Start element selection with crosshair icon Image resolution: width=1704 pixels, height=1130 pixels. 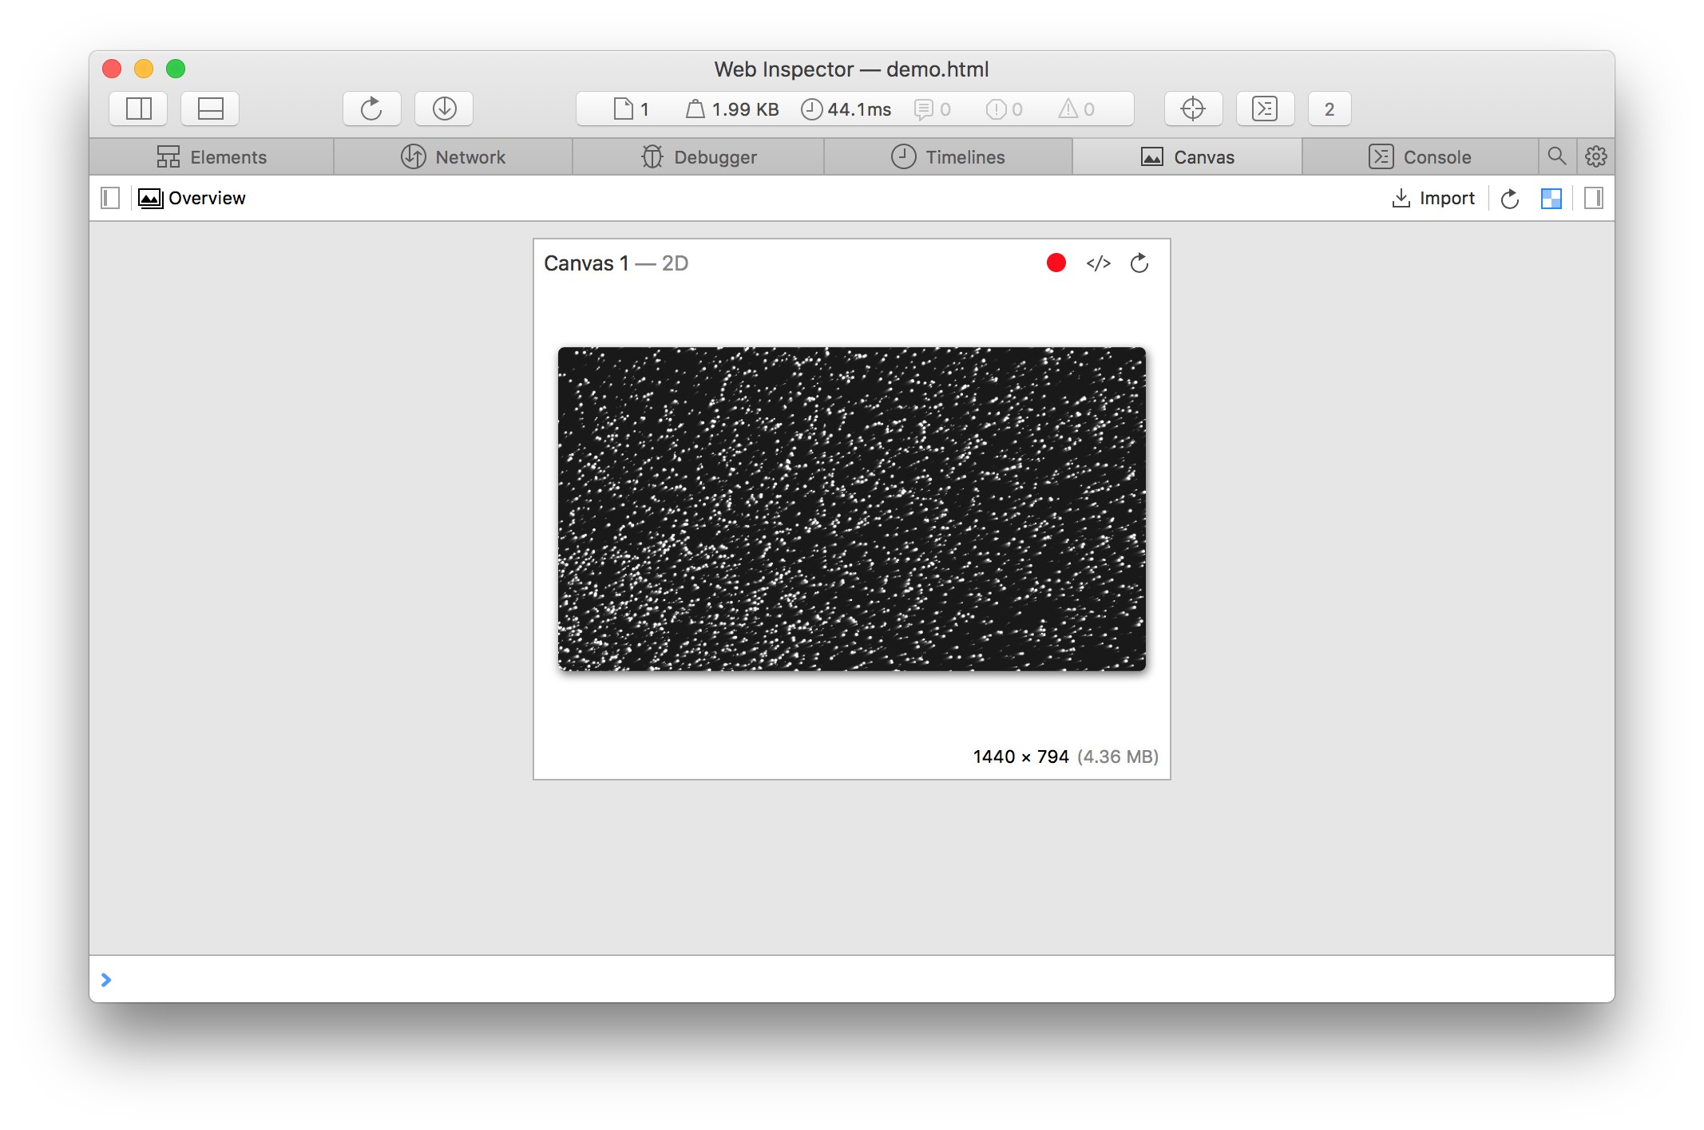tap(1193, 109)
